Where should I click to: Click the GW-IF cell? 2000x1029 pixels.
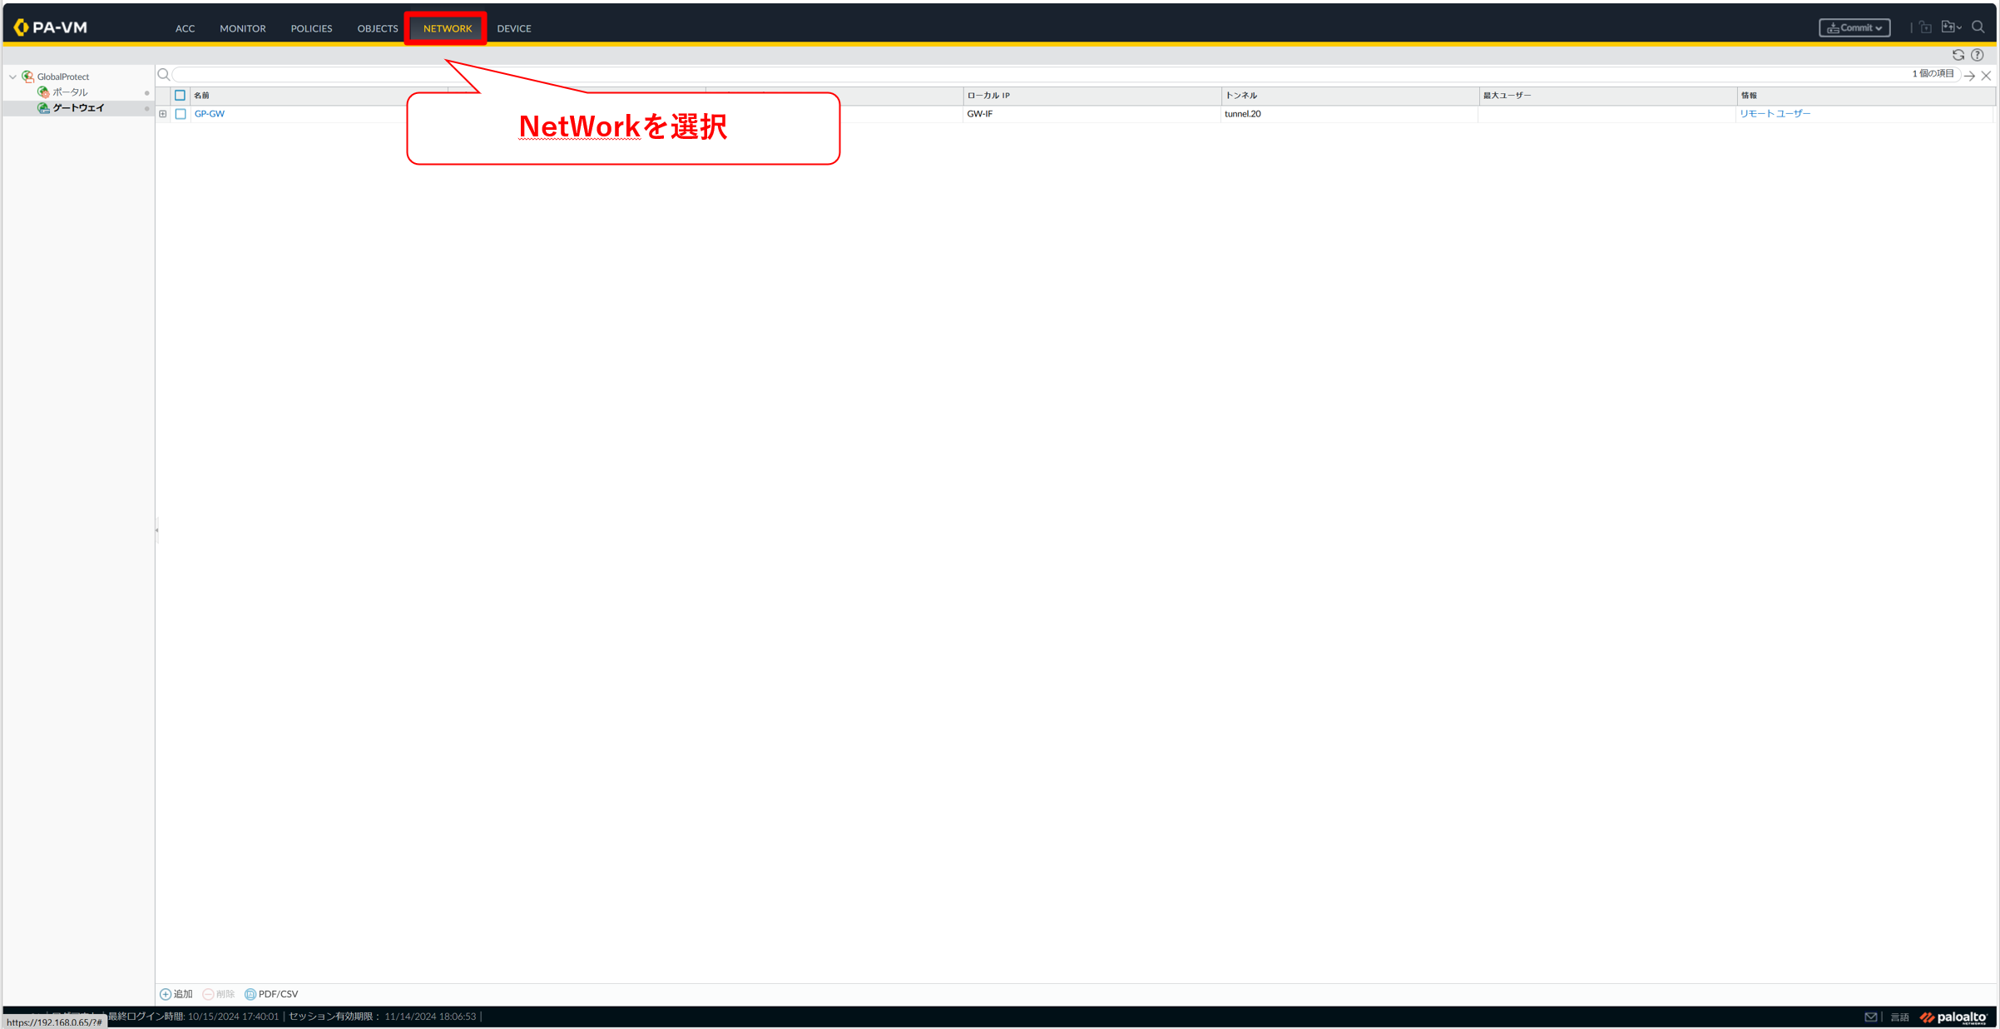[x=980, y=114]
